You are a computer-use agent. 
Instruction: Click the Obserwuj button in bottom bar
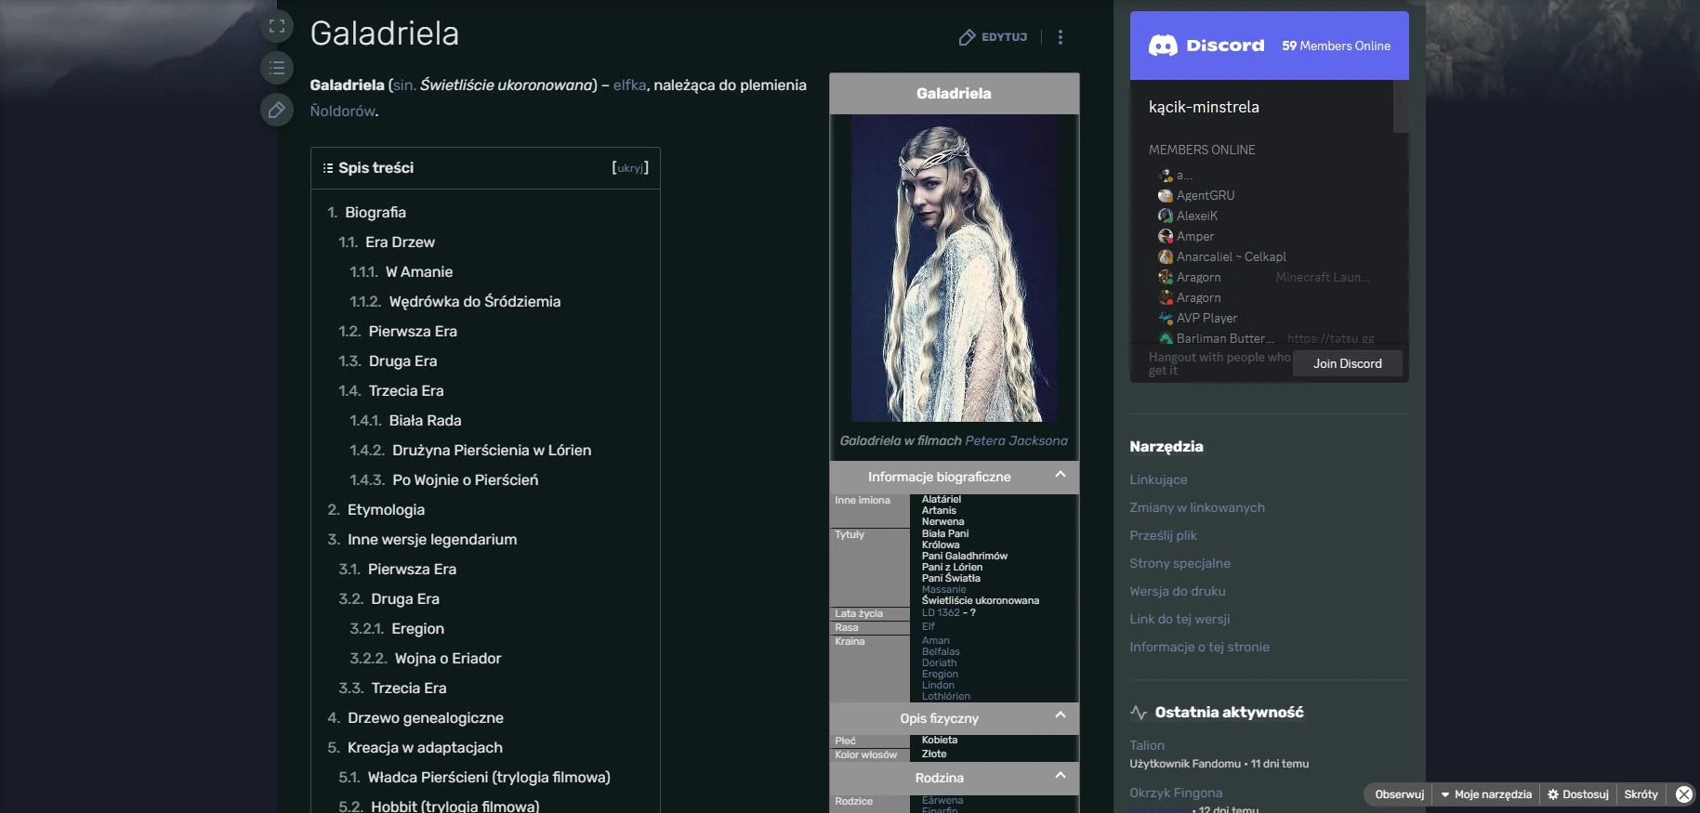tap(1400, 794)
